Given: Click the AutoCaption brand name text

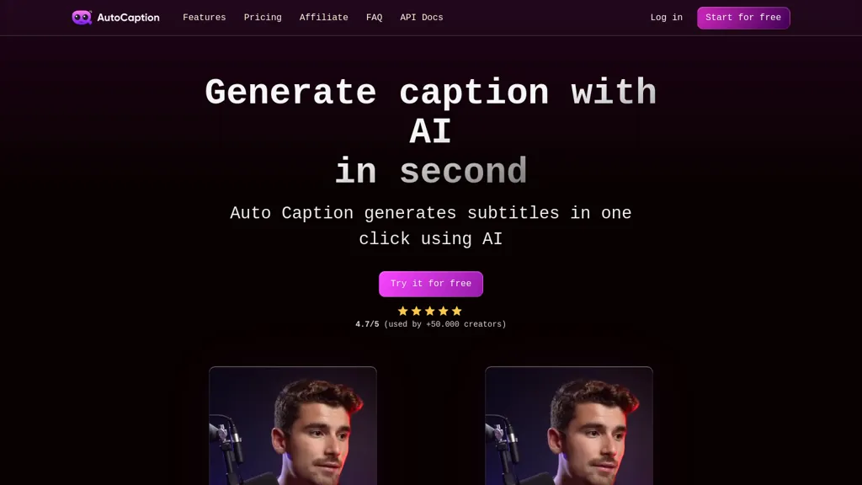Looking at the screenshot, I should click(128, 18).
